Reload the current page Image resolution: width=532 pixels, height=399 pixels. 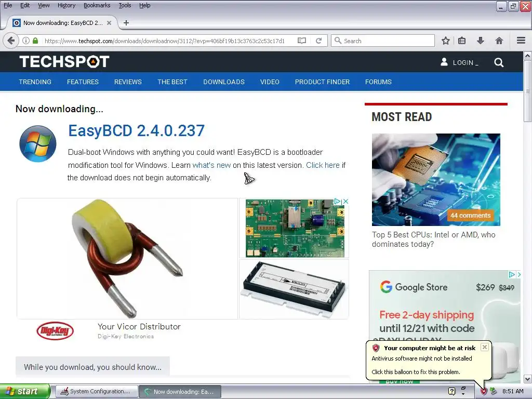[318, 41]
